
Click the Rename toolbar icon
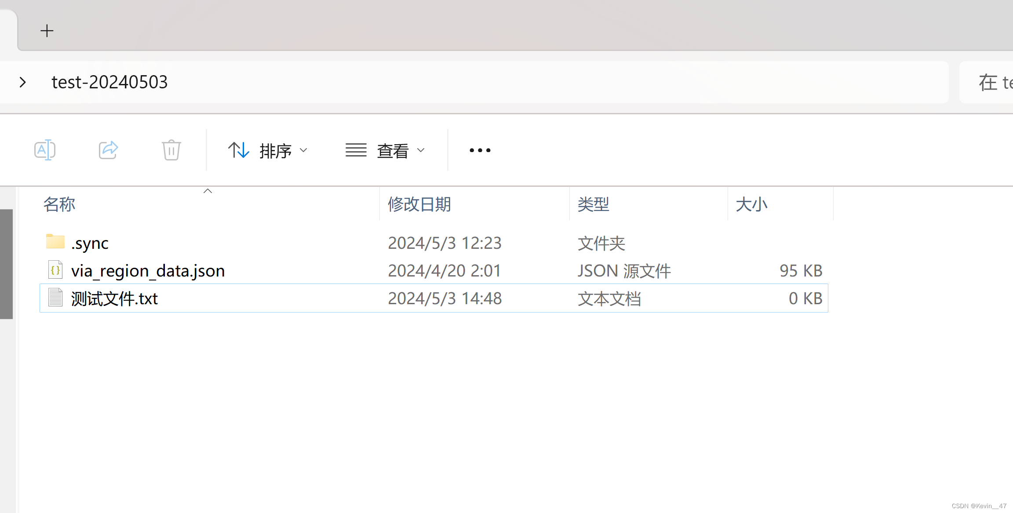pyautogui.click(x=45, y=150)
